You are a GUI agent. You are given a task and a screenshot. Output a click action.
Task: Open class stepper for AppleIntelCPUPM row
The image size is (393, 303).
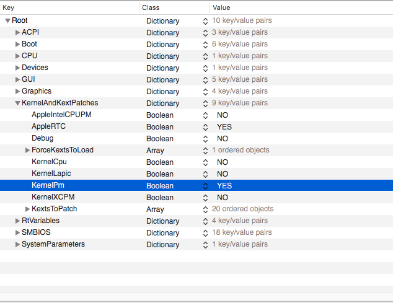click(x=205, y=115)
